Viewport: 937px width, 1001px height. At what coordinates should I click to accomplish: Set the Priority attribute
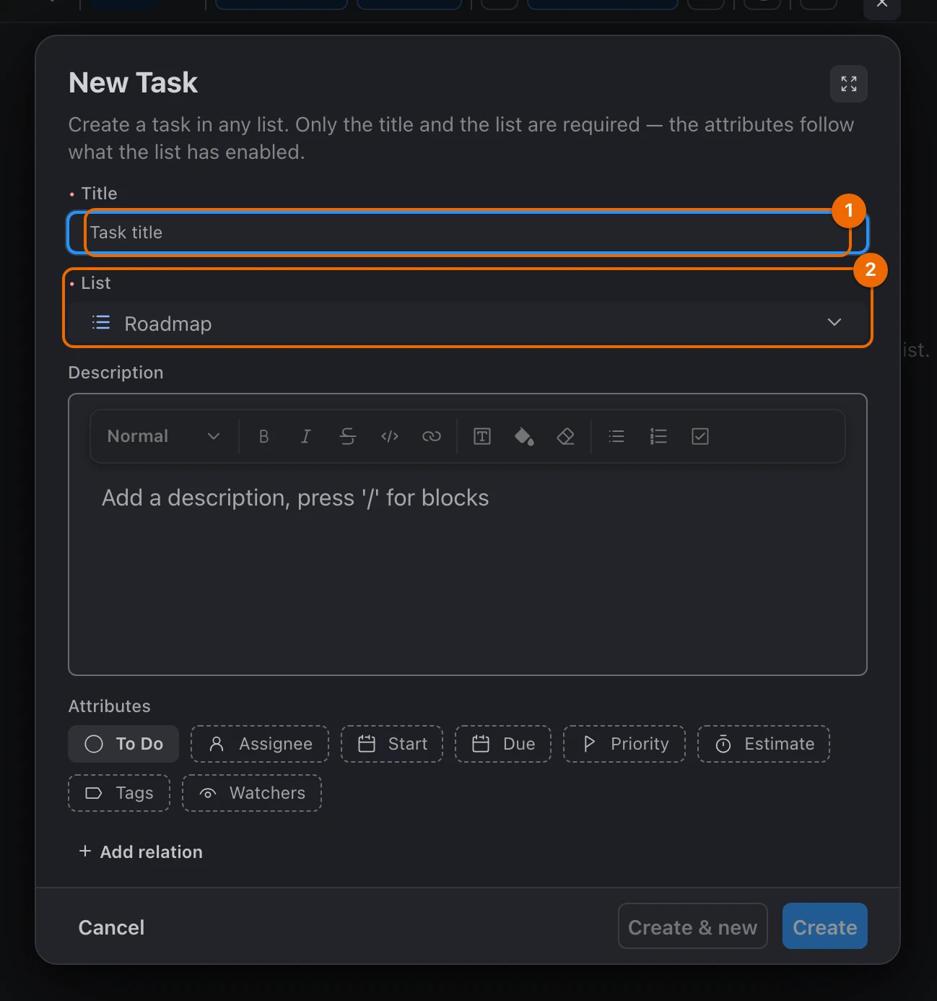624,744
